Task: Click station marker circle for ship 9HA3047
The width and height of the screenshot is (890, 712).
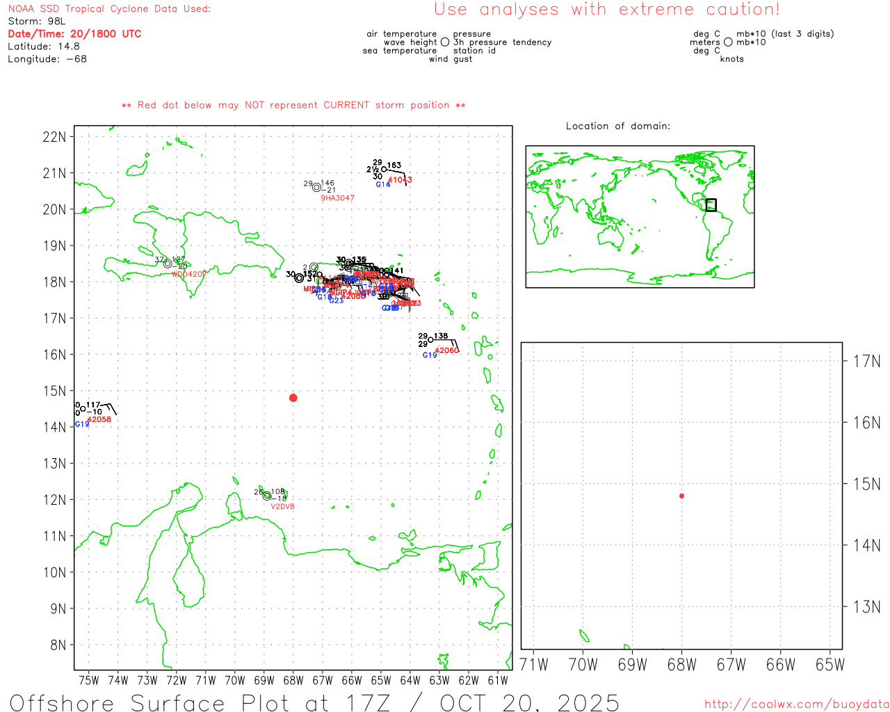Action: (317, 187)
